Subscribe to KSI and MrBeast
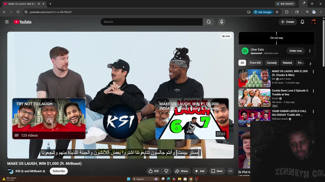Image resolution: width=325 pixels, height=182 pixels. 59,171
